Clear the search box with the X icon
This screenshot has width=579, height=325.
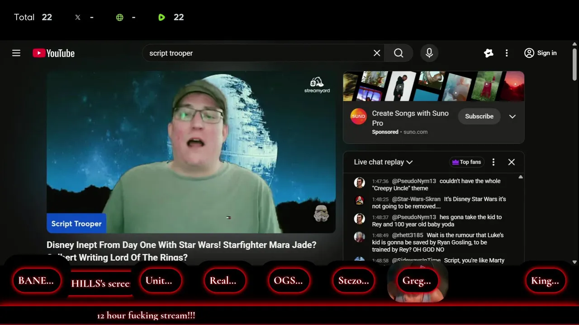[x=377, y=53]
